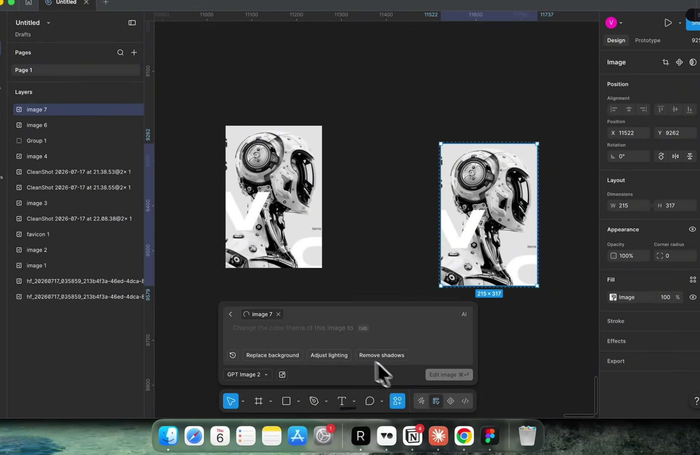Open prompt history in AI panel
The image size is (700, 455).
(x=232, y=355)
